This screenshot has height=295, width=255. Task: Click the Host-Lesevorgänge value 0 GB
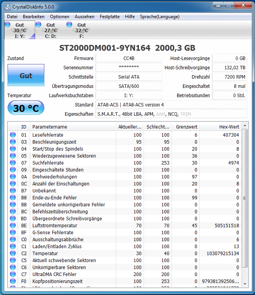tap(229, 58)
